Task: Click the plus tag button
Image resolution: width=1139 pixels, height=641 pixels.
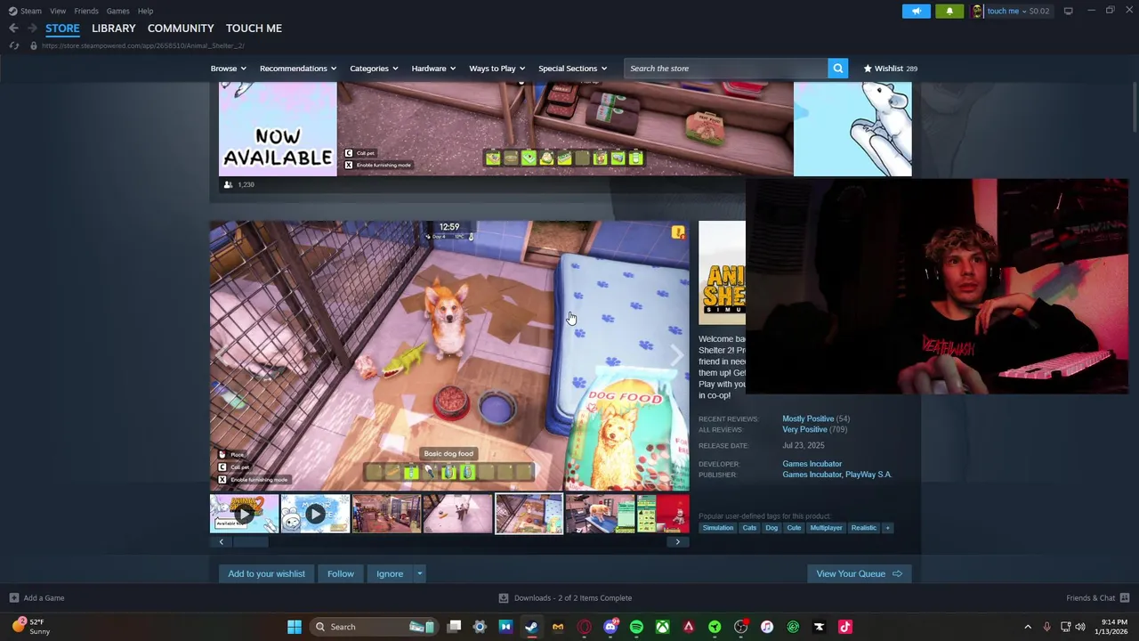Action: click(x=887, y=528)
